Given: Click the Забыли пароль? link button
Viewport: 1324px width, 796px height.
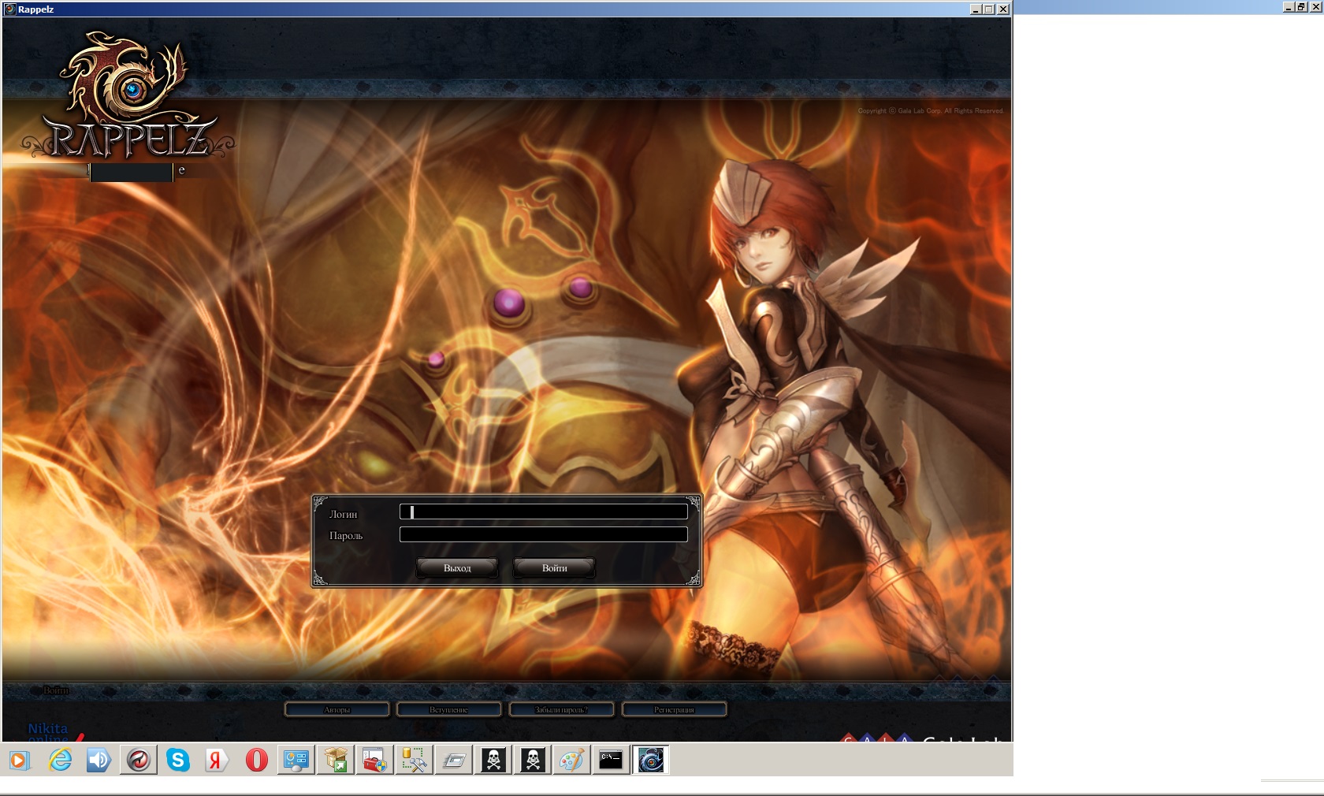Looking at the screenshot, I should coord(561,709).
